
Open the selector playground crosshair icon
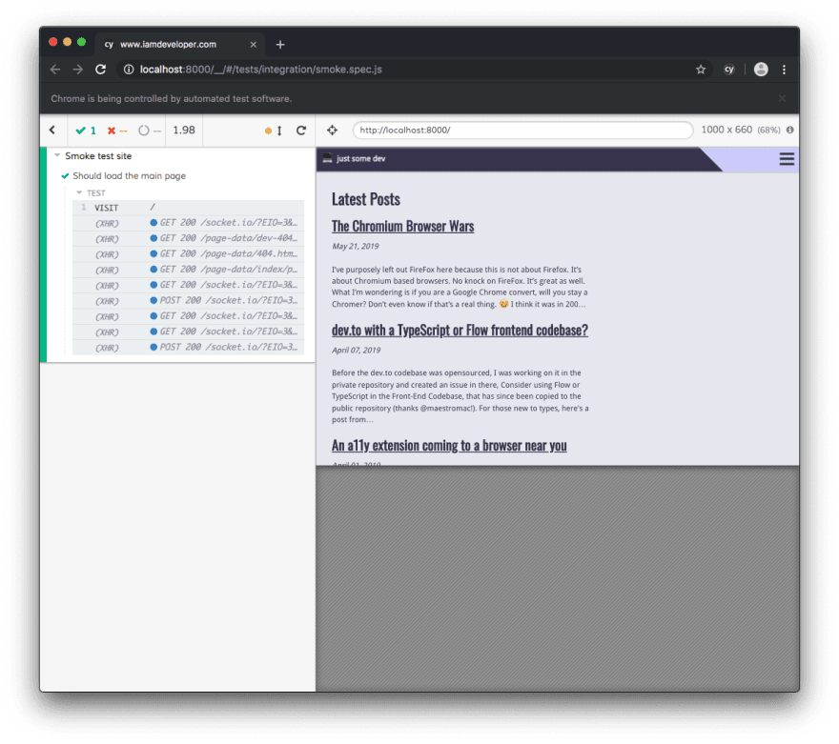pos(333,130)
